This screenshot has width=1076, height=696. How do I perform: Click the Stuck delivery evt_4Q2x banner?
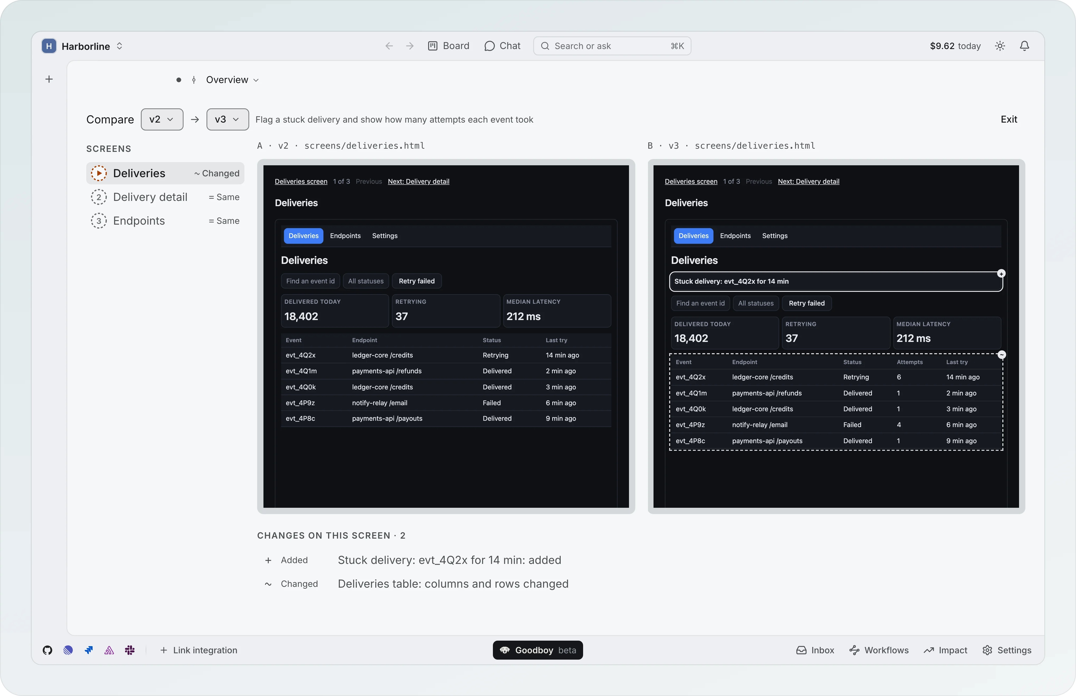coord(835,282)
